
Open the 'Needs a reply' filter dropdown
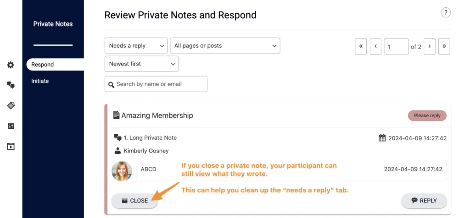136,46
